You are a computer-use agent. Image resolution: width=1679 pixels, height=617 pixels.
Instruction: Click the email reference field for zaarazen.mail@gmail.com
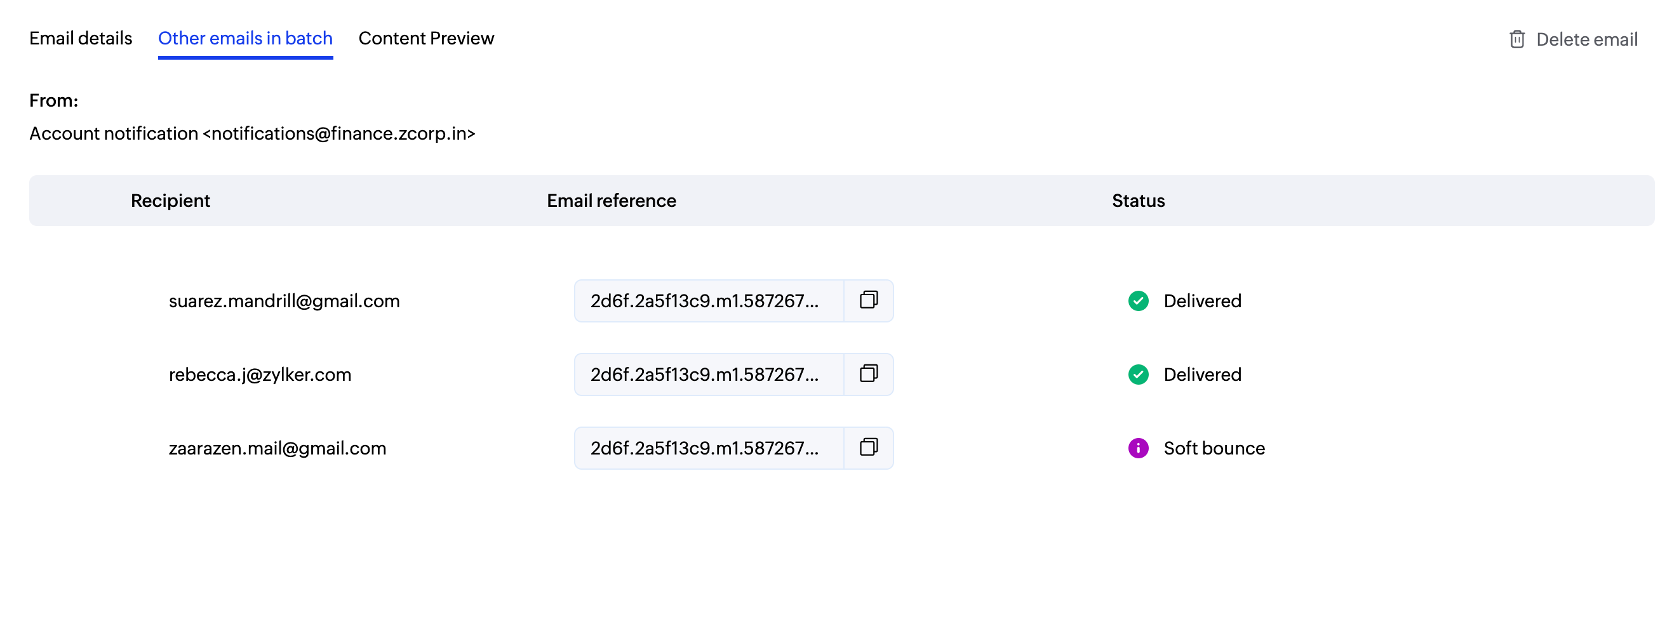coord(704,448)
